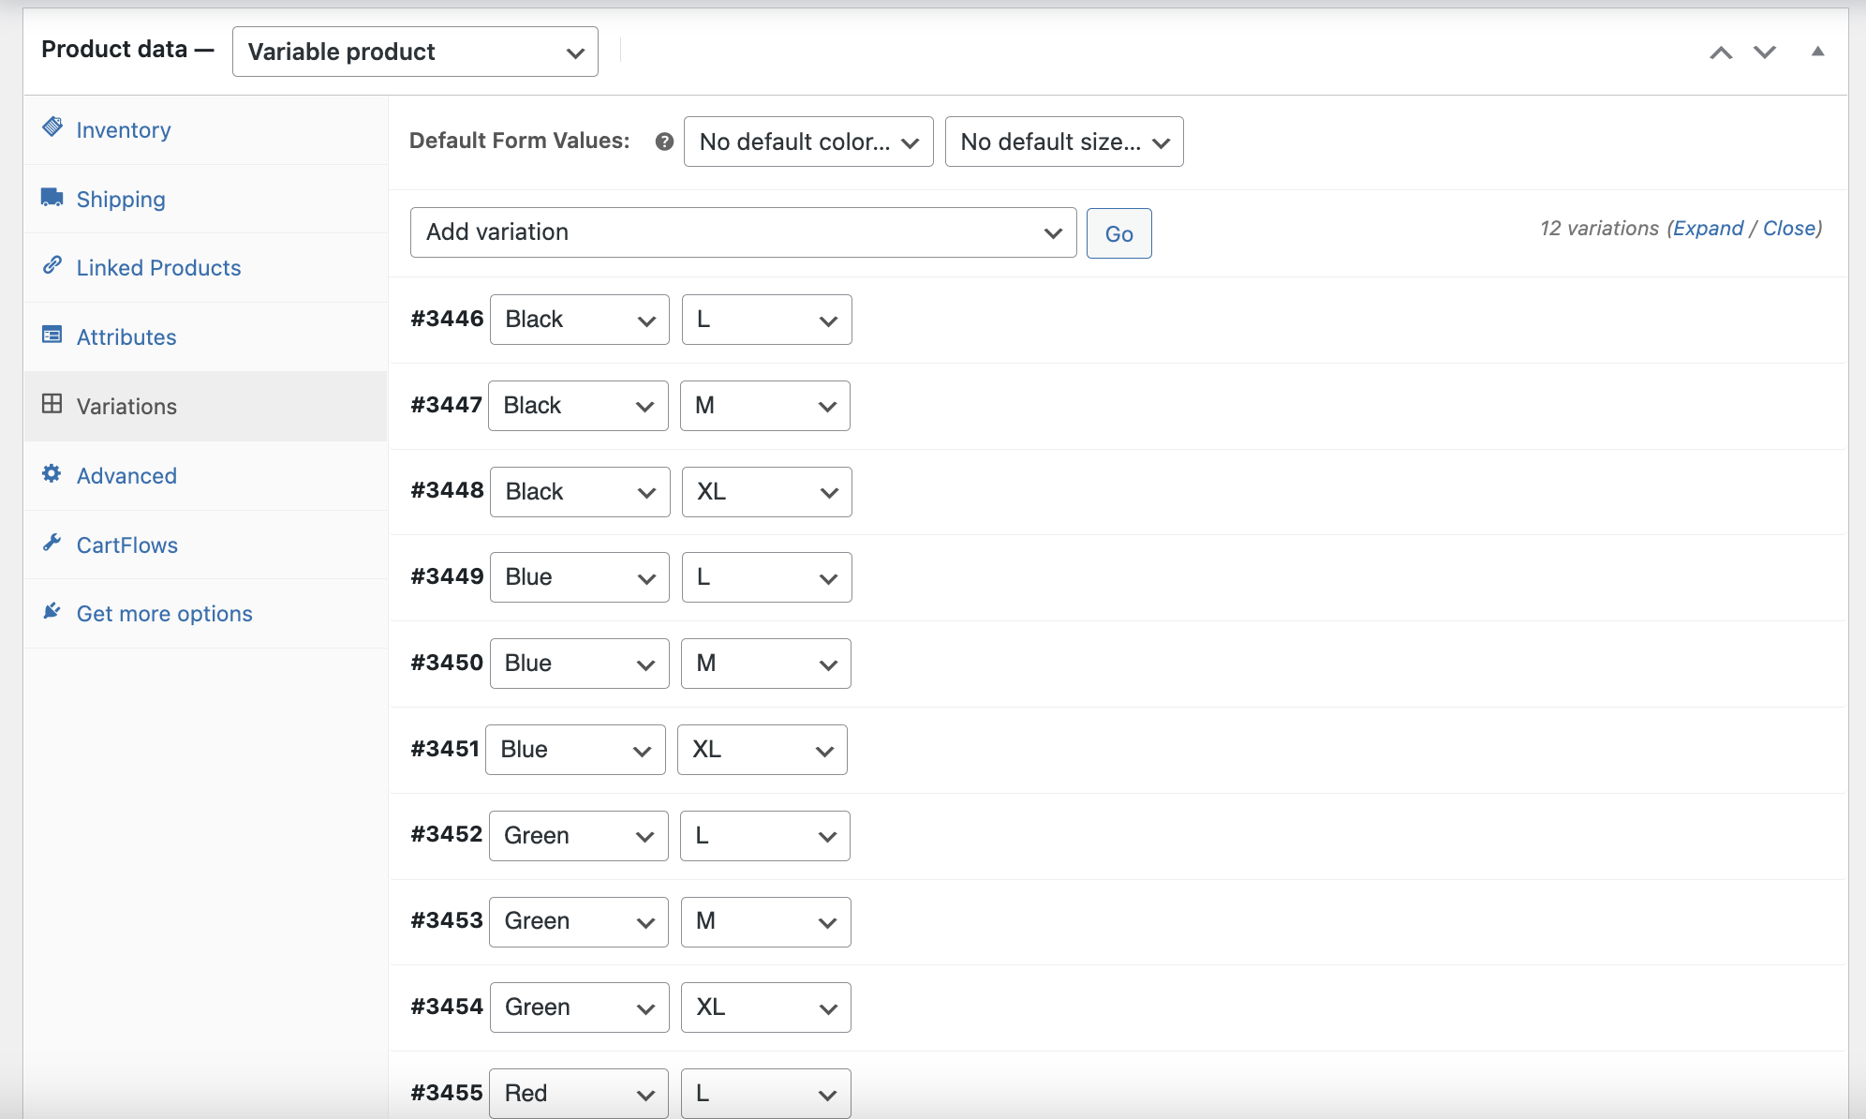The height and width of the screenshot is (1119, 1866).
Task: Move Product data panel down
Action: (1765, 52)
